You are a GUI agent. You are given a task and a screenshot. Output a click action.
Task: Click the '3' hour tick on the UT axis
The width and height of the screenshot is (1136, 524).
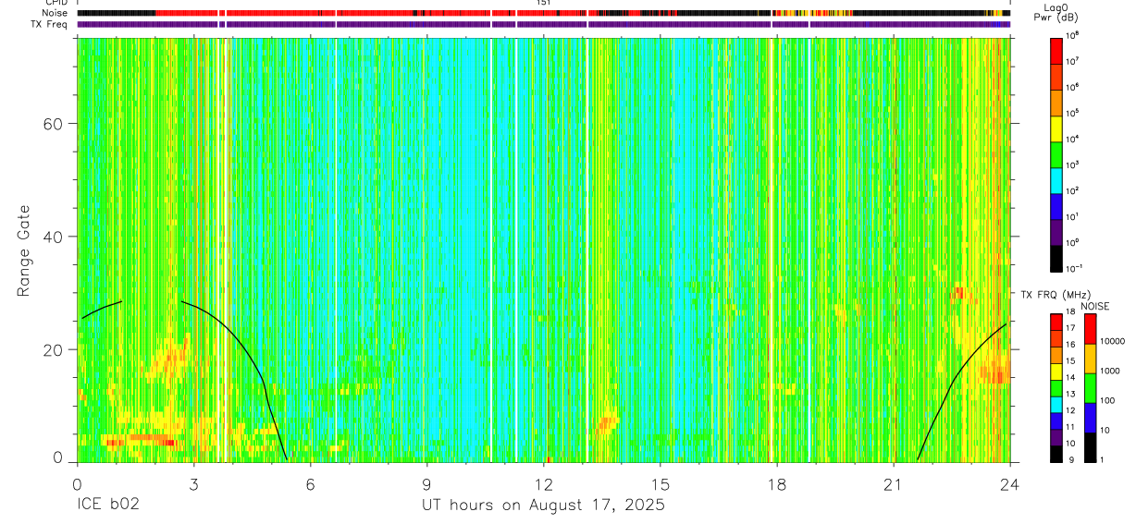pos(193,483)
